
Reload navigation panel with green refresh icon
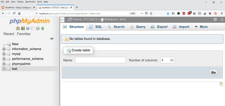tap(42, 28)
